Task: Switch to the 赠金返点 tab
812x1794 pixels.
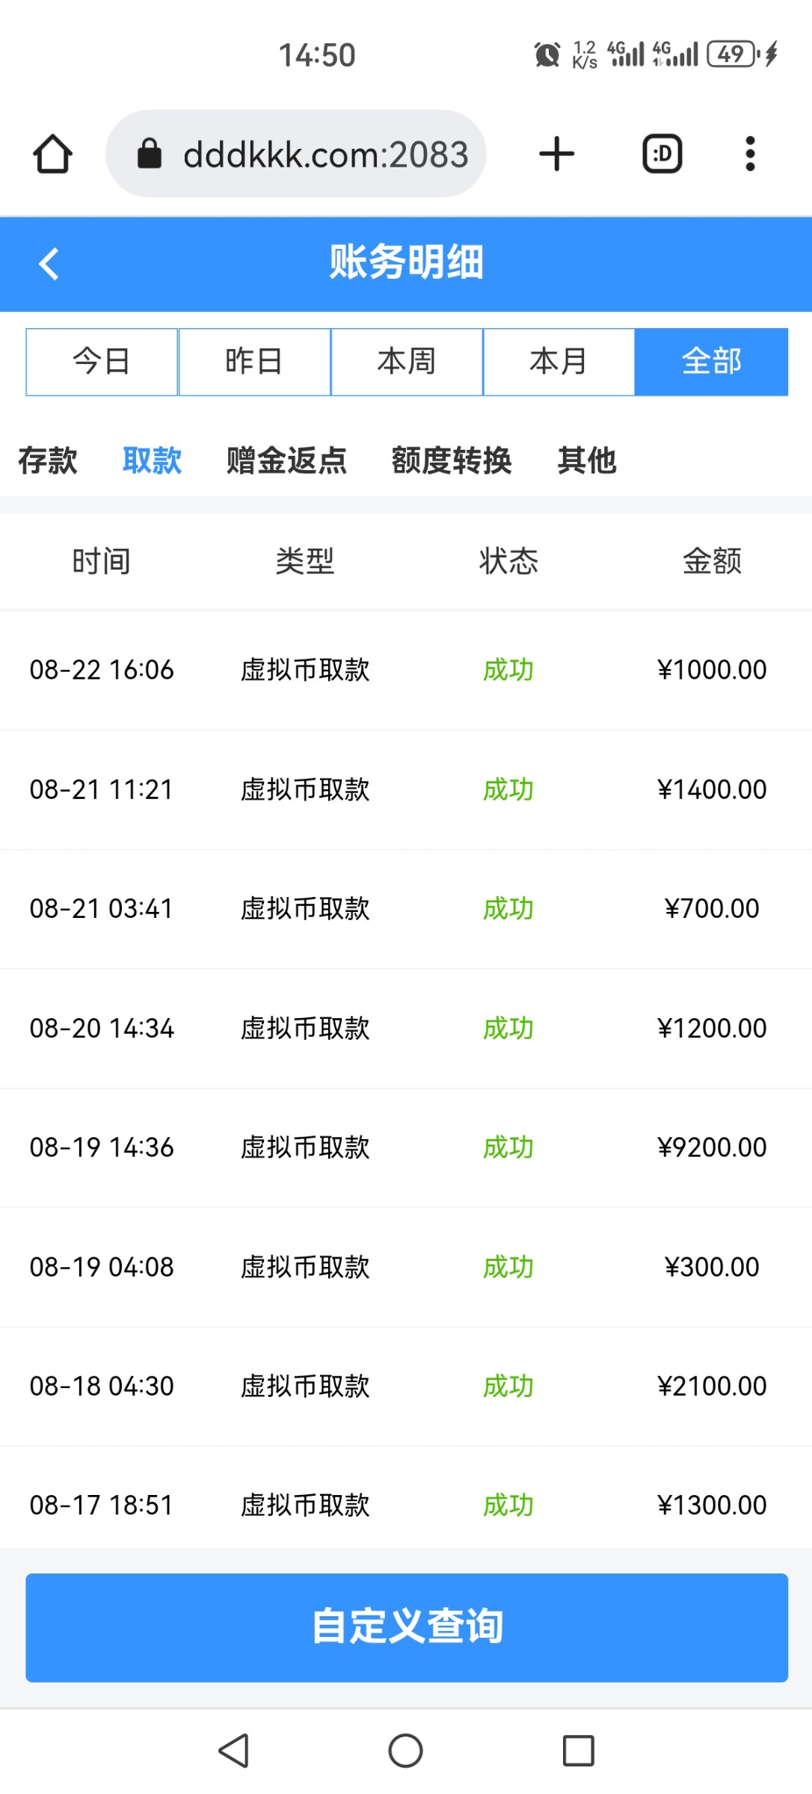Action: tap(286, 460)
